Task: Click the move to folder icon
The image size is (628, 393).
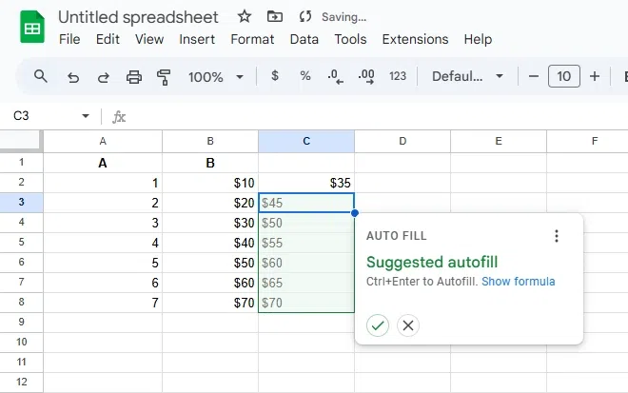Action: [275, 16]
